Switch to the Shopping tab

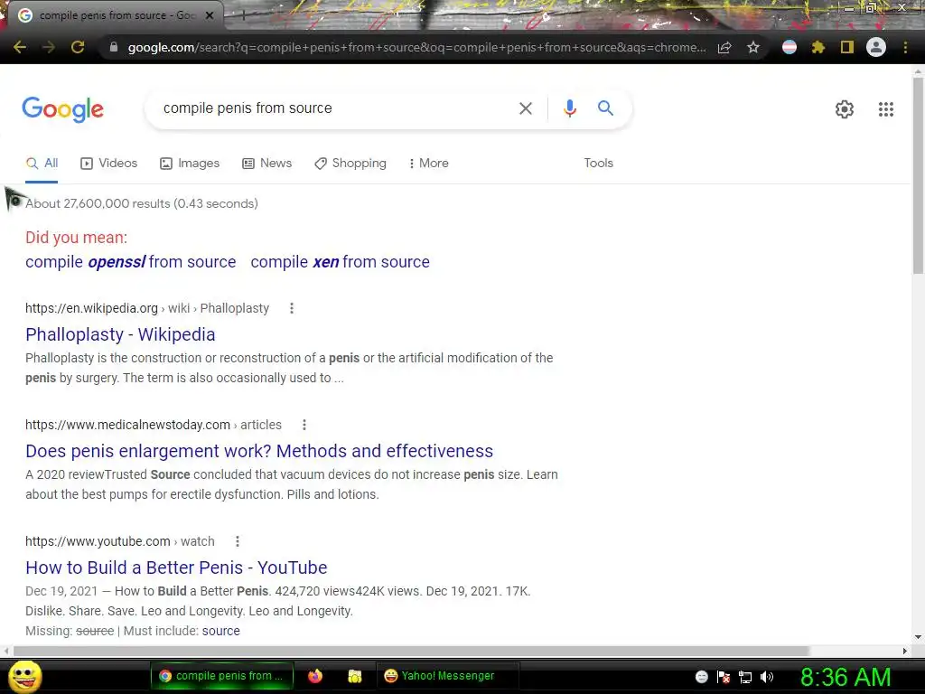(x=350, y=164)
